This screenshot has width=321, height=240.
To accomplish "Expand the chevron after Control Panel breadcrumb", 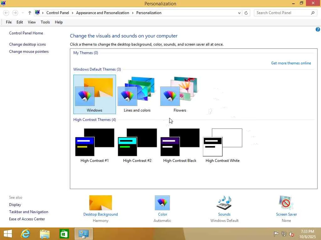I will (x=72, y=13).
